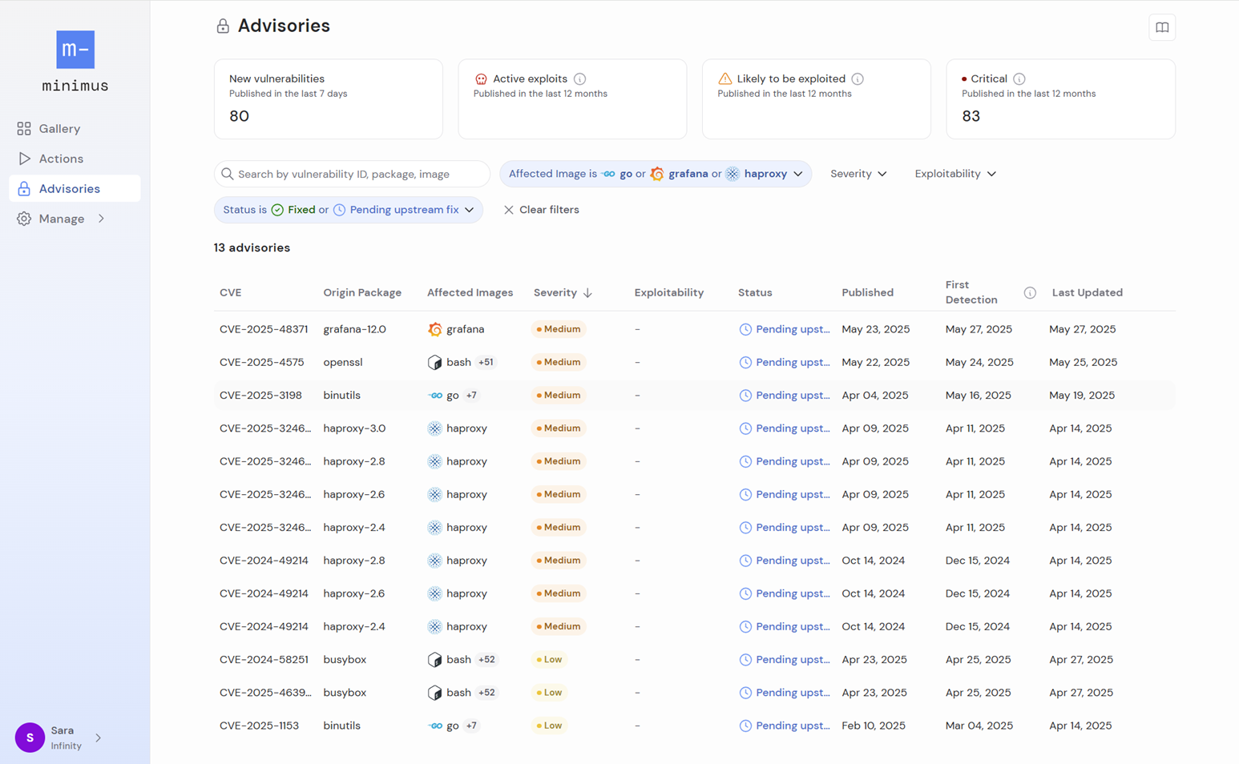Click the Status column header
1239x764 pixels.
[x=755, y=293]
